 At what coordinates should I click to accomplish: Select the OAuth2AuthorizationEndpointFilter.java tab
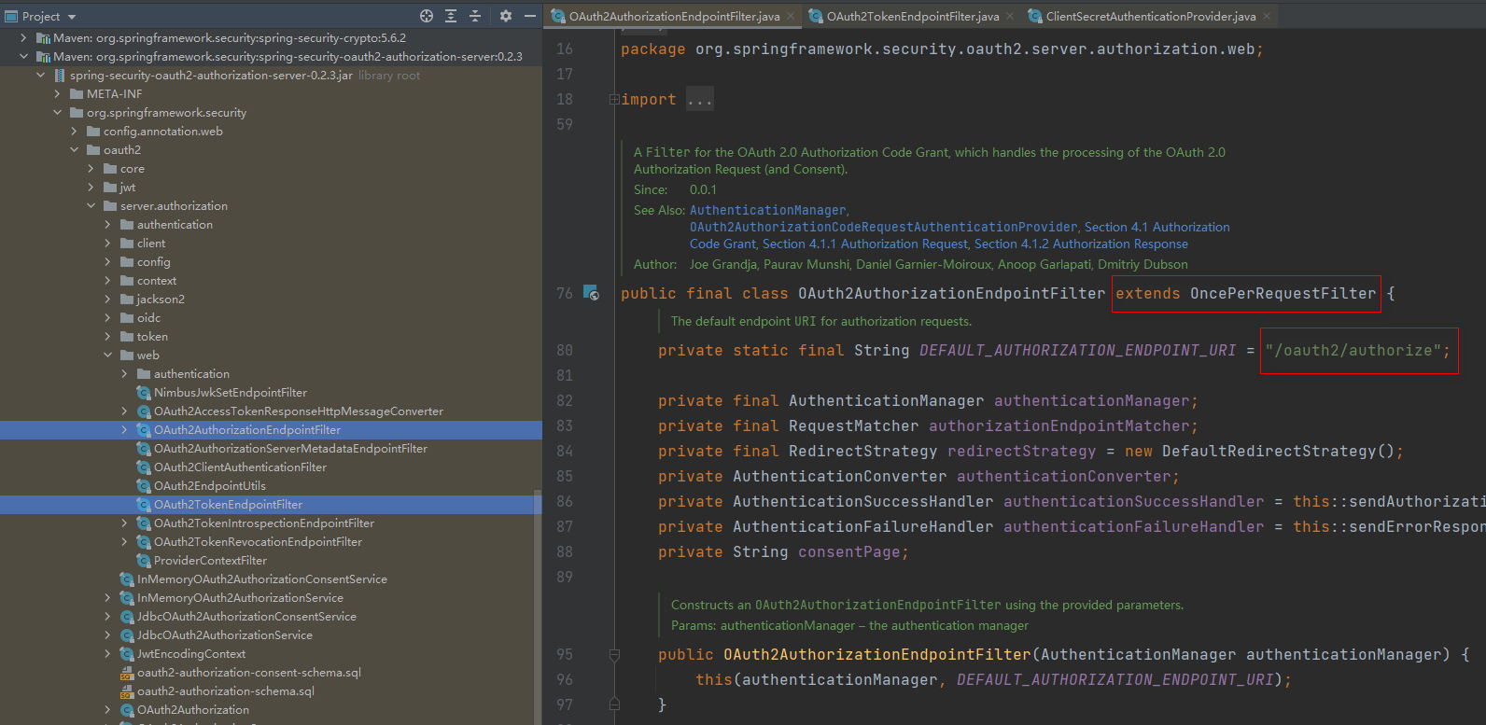[x=674, y=16]
